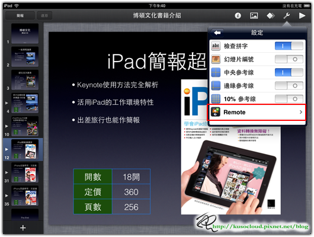
Task: Expand slide group at slide 35
Action: click(x=7, y=196)
